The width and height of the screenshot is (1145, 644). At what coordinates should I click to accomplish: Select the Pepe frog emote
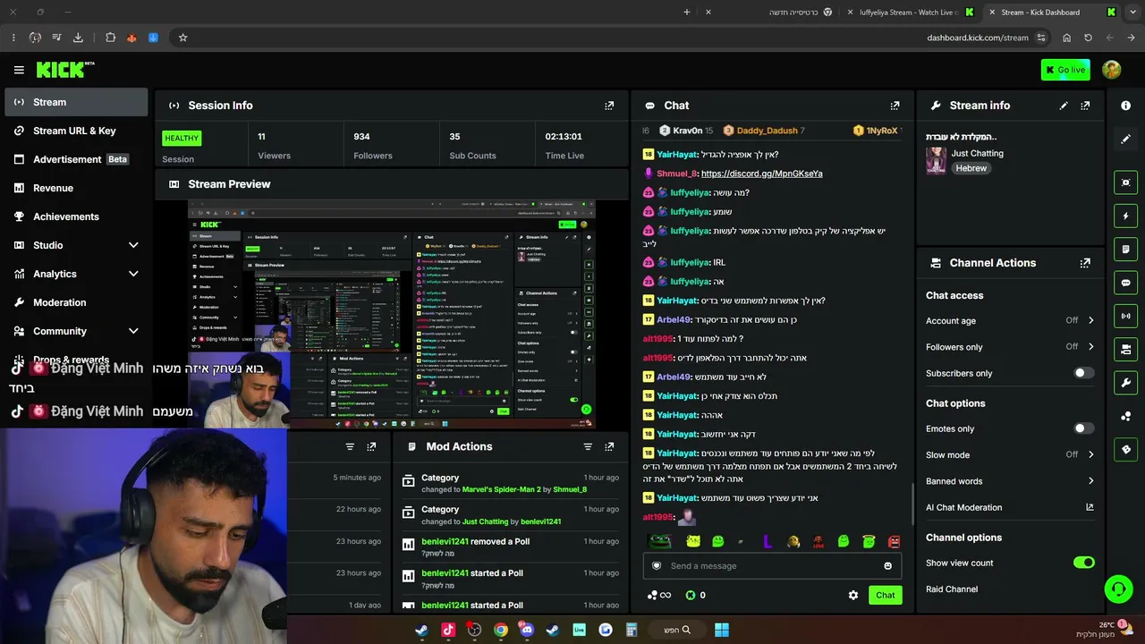[x=659, y=541]
